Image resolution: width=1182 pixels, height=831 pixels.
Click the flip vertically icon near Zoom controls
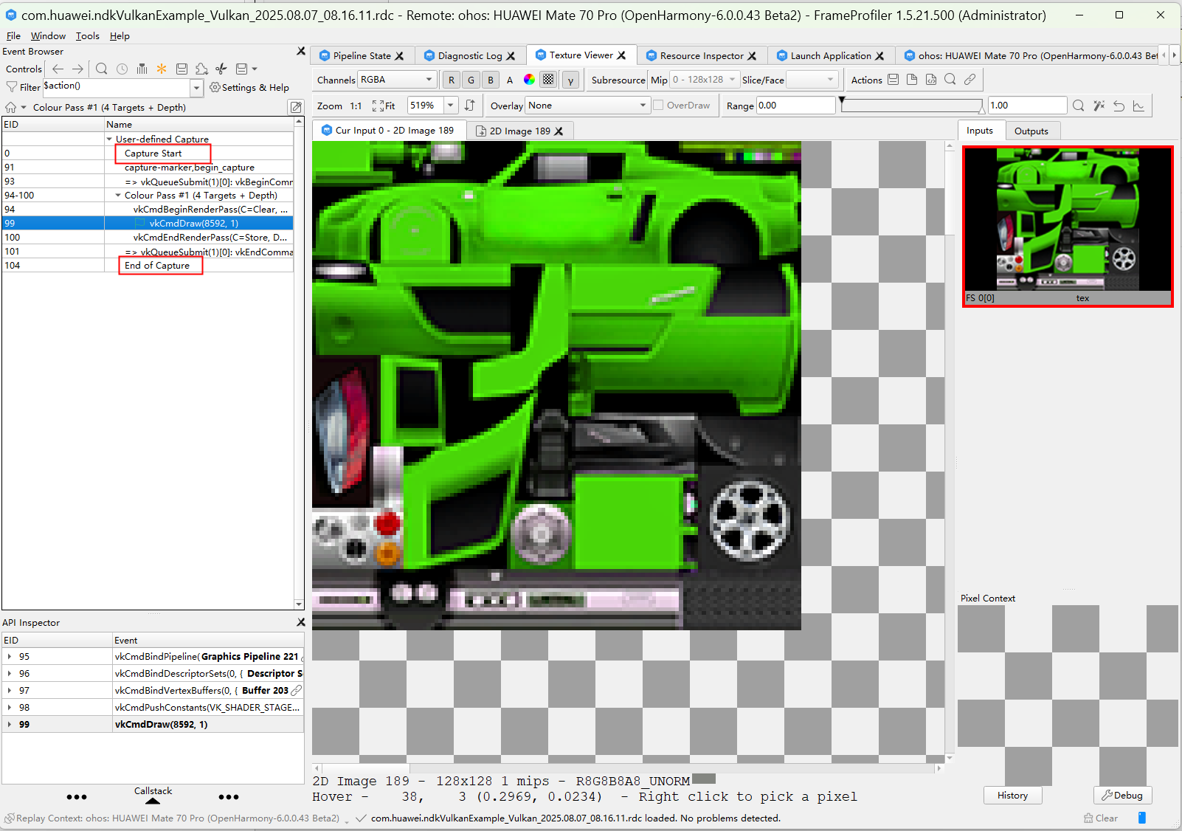point(470,105)
